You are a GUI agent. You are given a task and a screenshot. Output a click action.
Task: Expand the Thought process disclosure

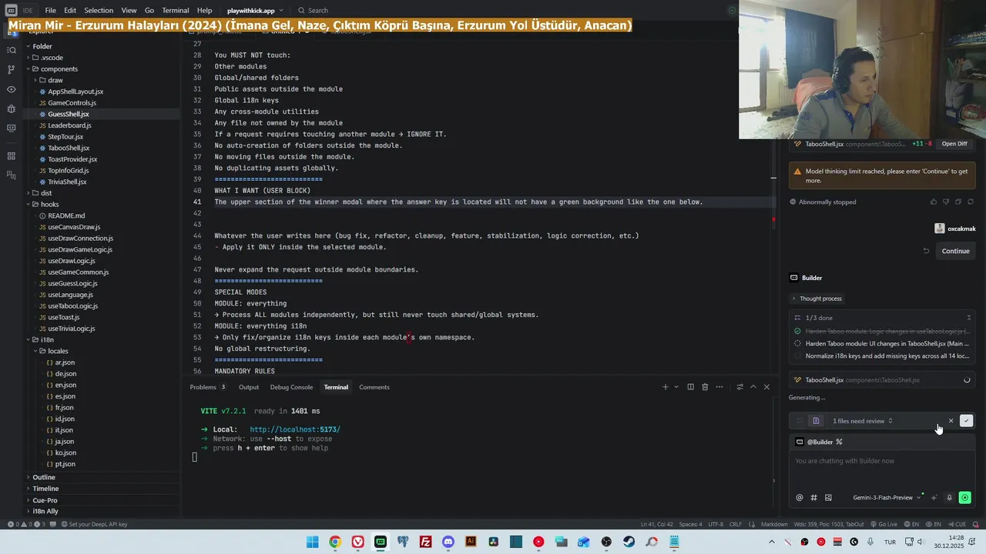click(817, 299)
